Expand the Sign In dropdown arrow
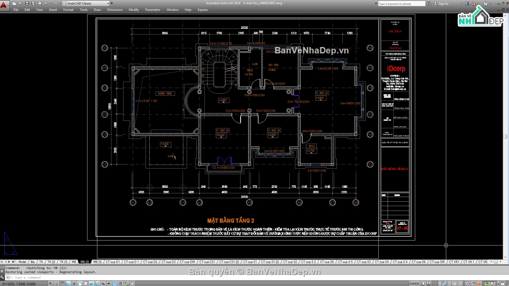 pos(462,3)
